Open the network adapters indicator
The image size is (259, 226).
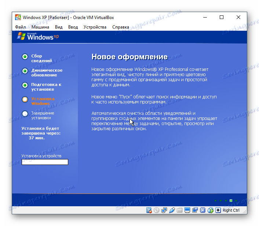click(x=164, y=210)
